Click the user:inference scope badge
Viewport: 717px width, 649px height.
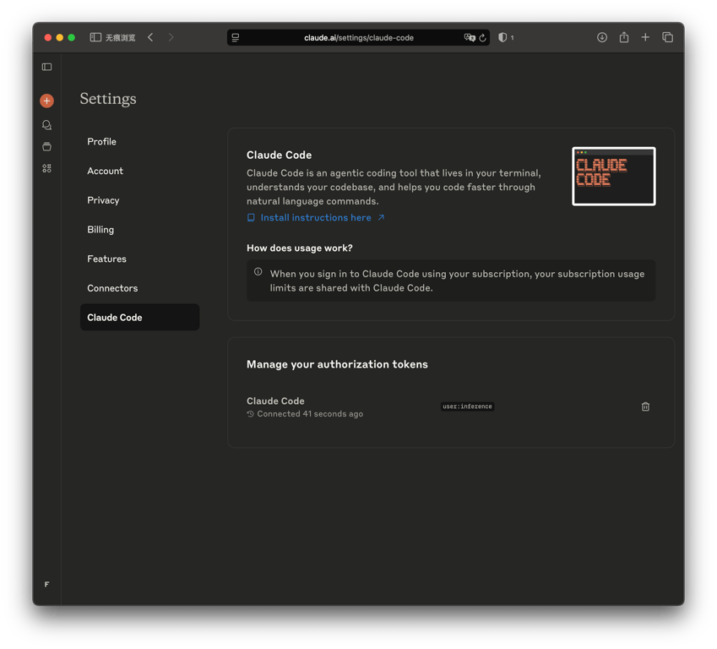click(467, 406)
